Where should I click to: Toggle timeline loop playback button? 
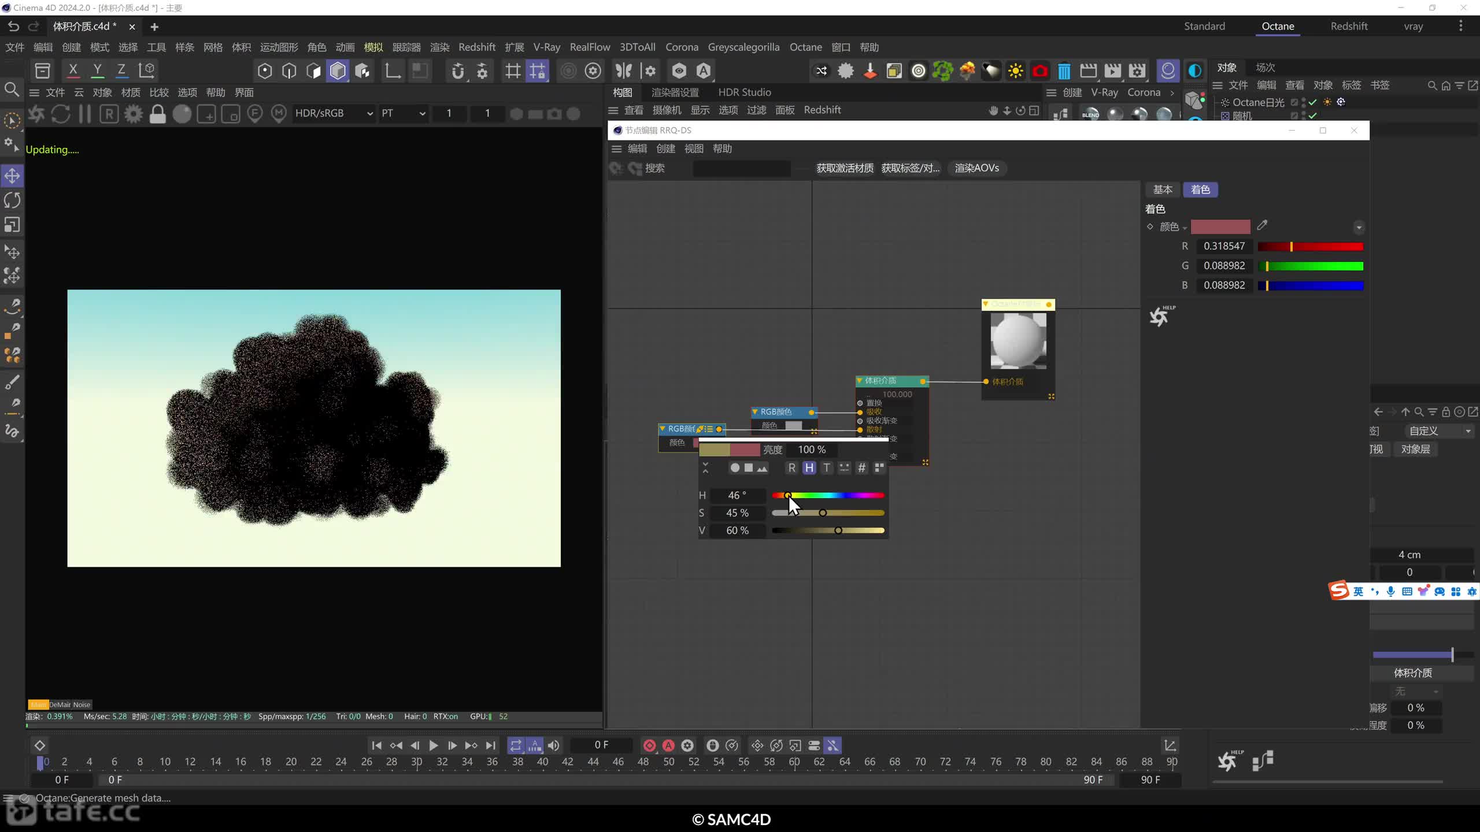pyautogui.click(x=515, y=746)
